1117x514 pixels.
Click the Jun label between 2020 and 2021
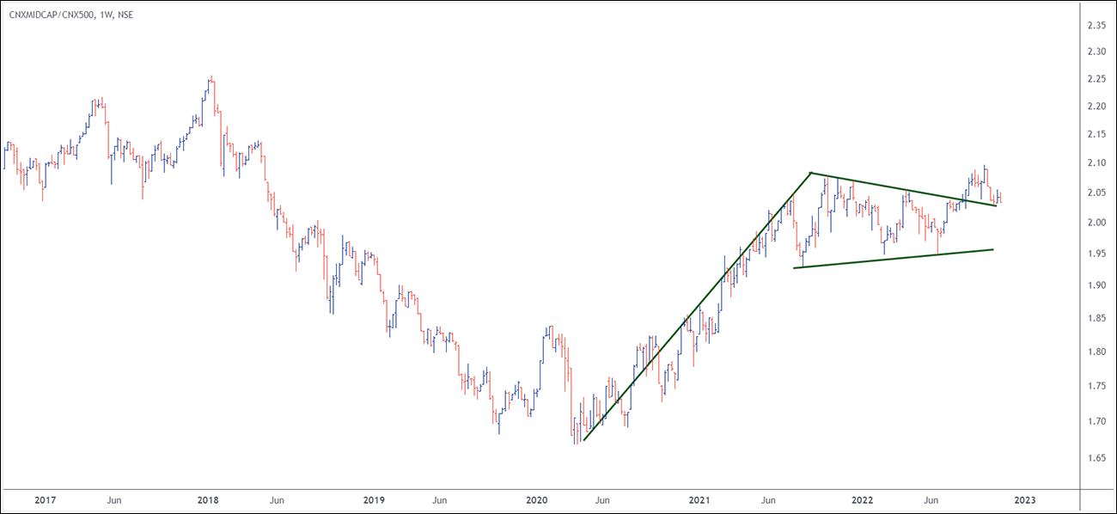coord(602,499)
